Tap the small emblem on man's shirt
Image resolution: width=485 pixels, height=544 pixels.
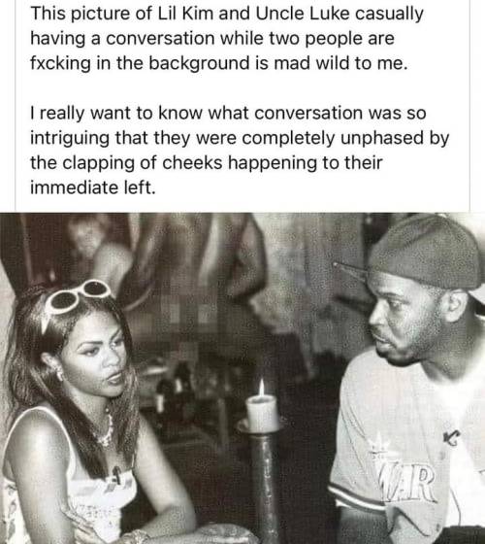coord(452,438)
